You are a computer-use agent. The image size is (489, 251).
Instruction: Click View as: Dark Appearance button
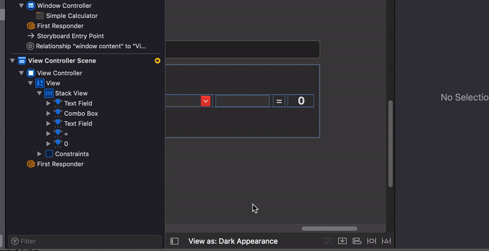tap(233, 241)
